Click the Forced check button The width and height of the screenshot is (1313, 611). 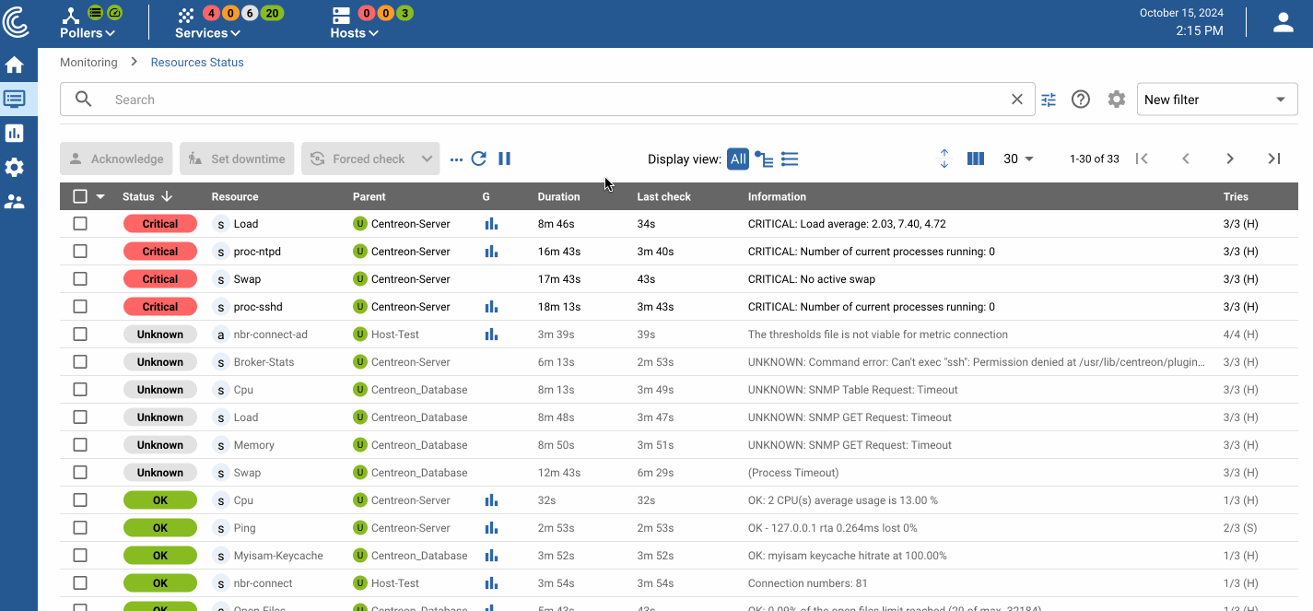358,159
